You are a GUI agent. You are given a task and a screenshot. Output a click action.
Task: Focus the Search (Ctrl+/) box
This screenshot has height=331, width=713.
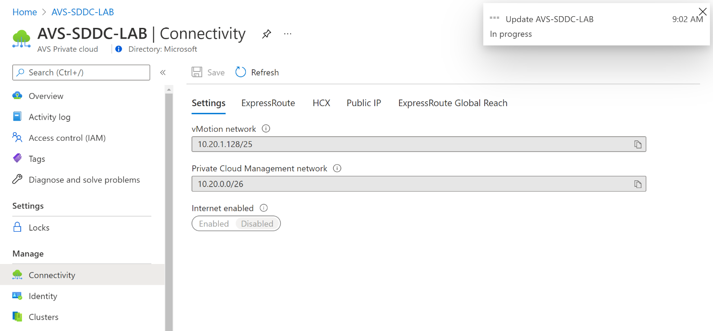pyautogui.click(x=81, y=72)
